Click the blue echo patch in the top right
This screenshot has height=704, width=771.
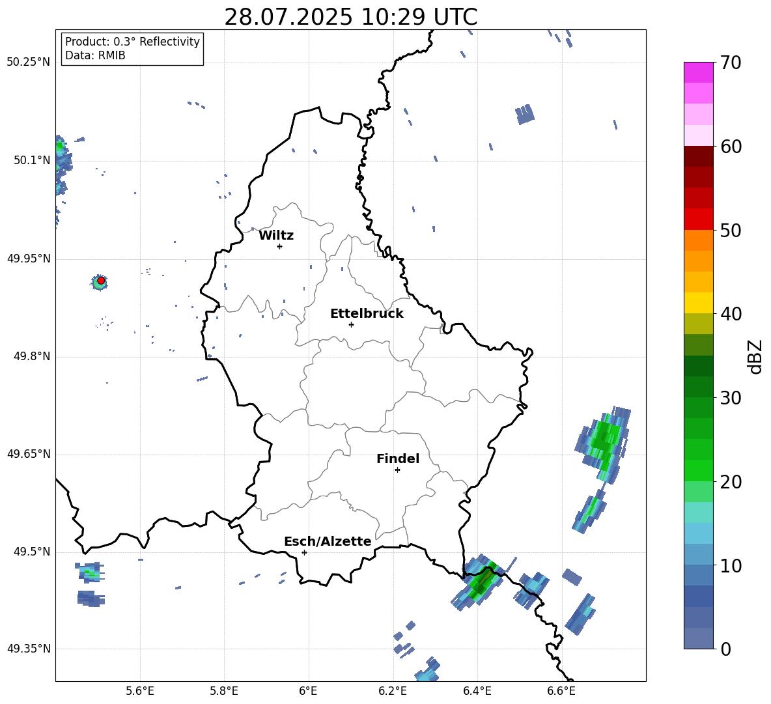525,114
